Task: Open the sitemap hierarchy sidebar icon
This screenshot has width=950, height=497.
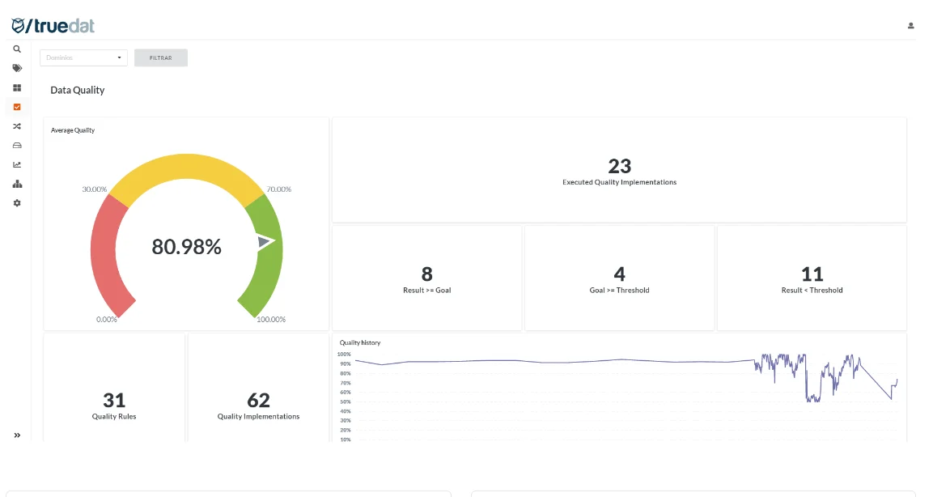Action: pos(17,185)
